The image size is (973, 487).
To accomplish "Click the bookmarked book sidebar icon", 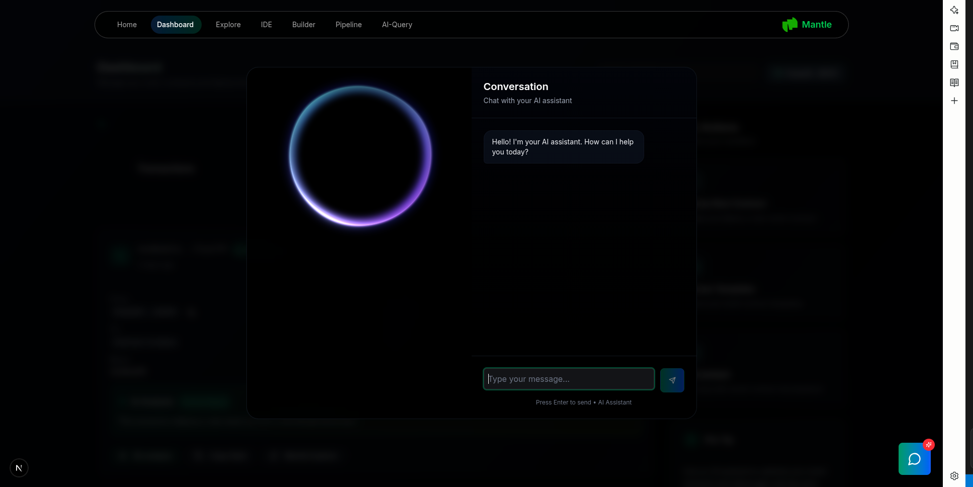I will pos(954,64).
